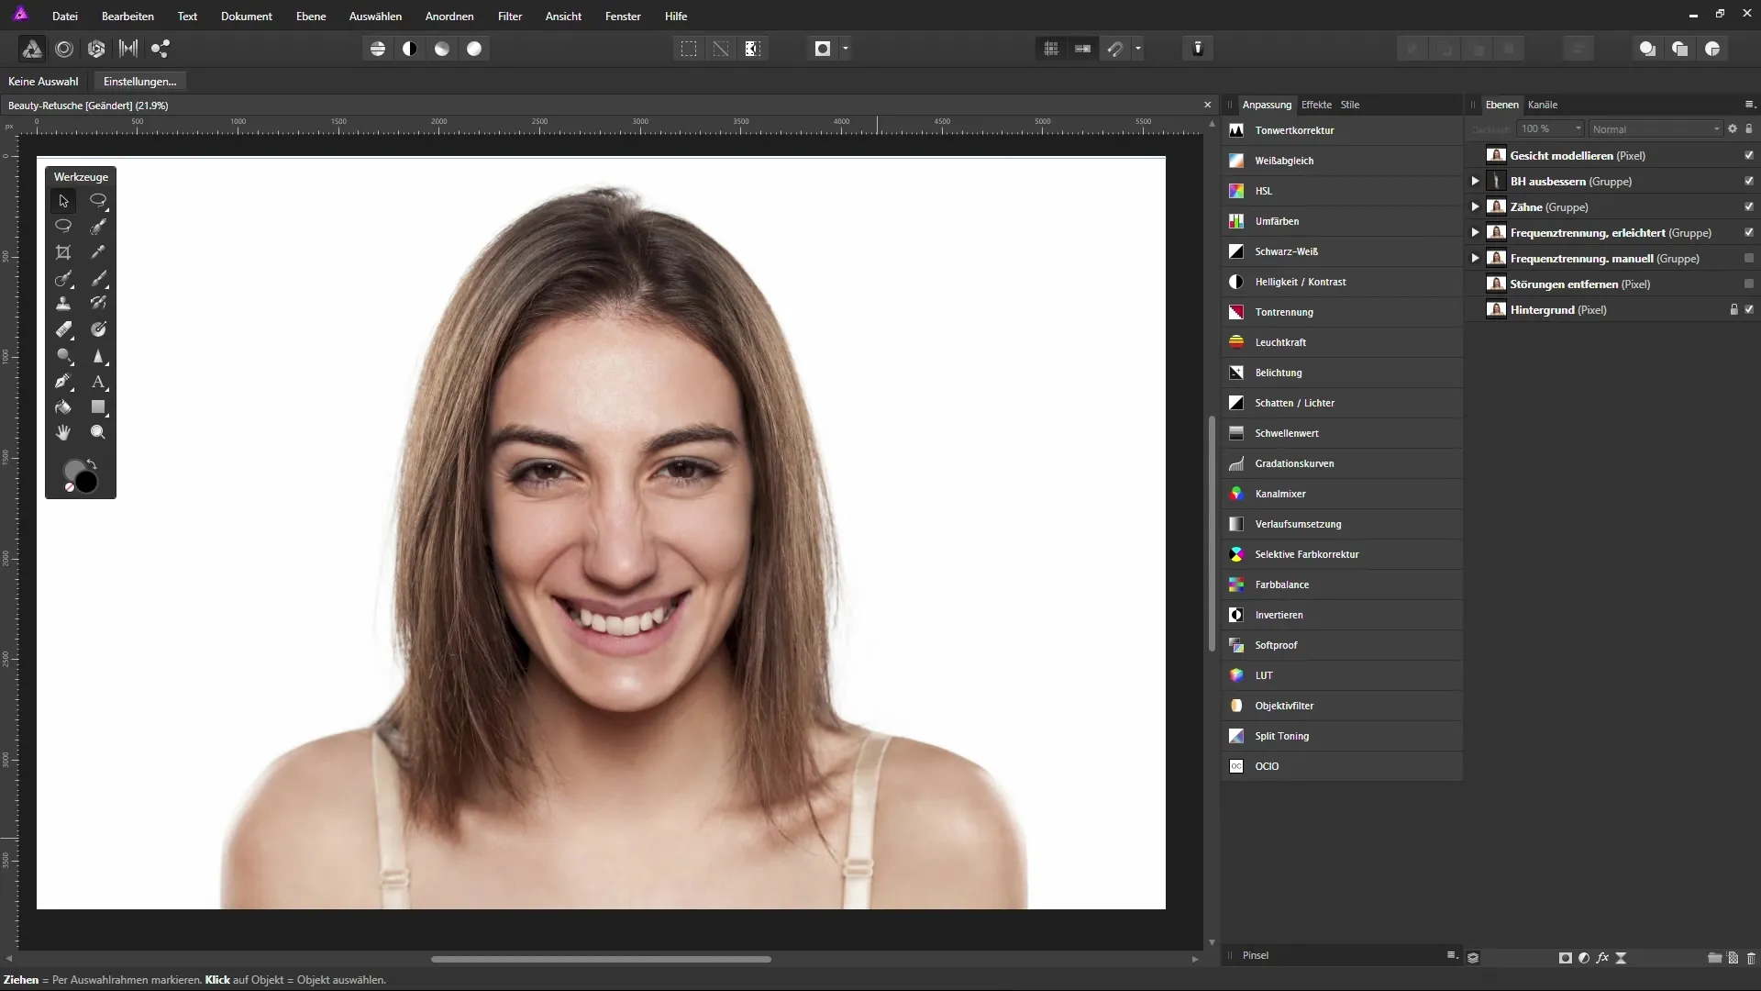1761x991 pixels.
Task: Show the Störungen entfernen layer
Action: coord(1749,284)
